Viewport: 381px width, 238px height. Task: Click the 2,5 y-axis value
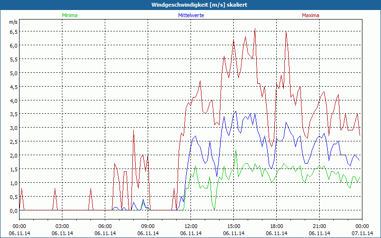[13, 142]
